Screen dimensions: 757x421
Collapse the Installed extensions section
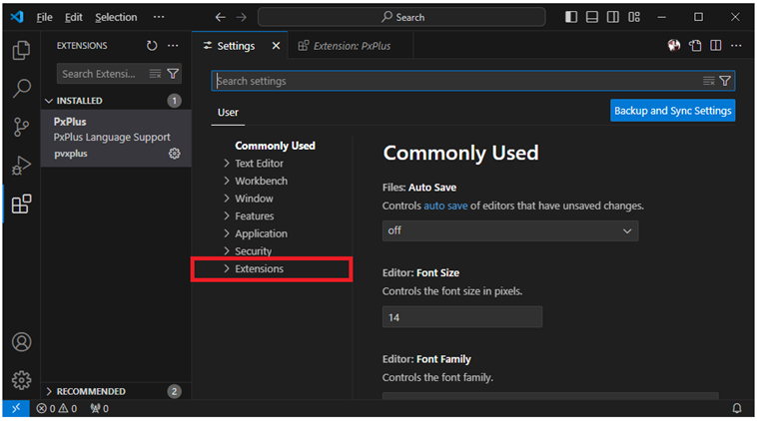50,101
